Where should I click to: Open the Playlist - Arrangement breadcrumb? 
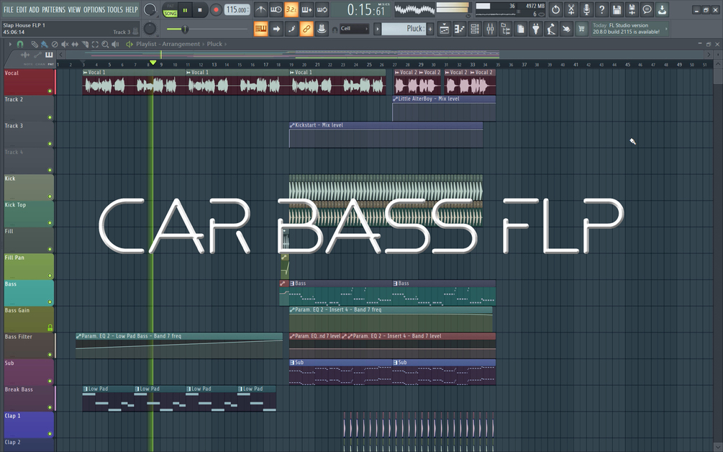168,45
